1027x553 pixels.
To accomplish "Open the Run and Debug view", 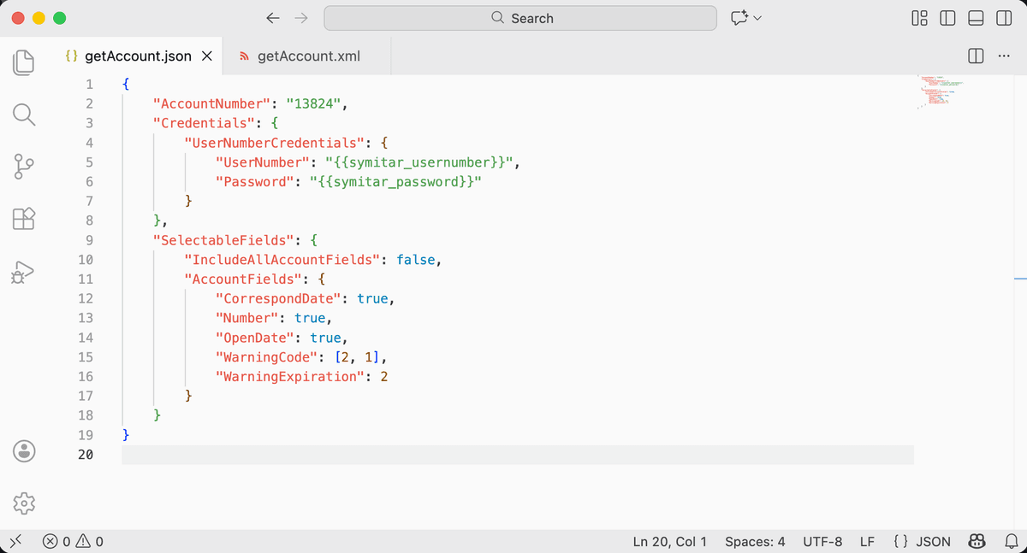I will click(24, 272).
